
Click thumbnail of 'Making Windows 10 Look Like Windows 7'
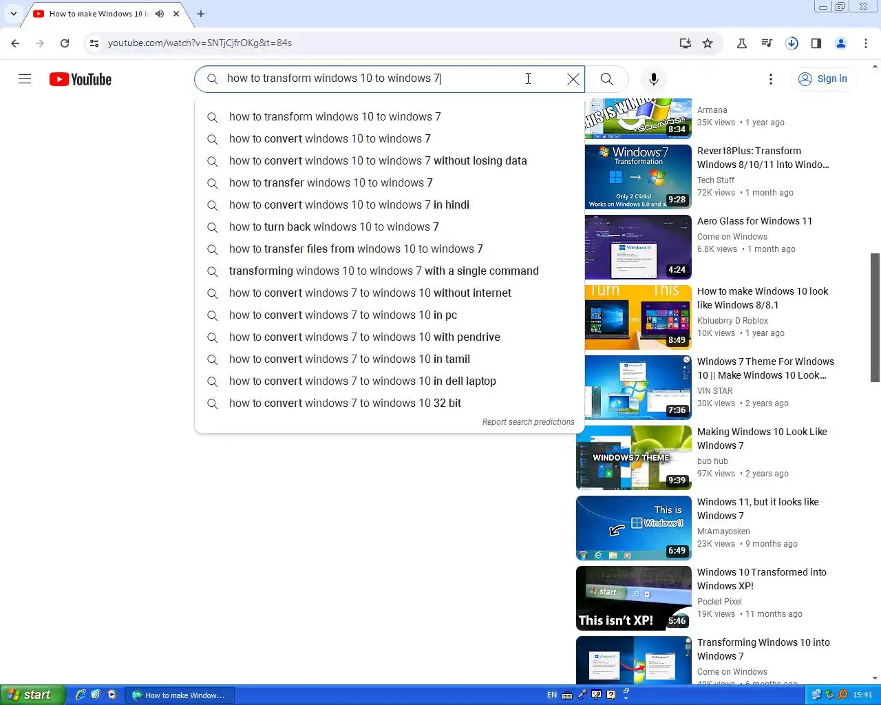pos(634,457)
